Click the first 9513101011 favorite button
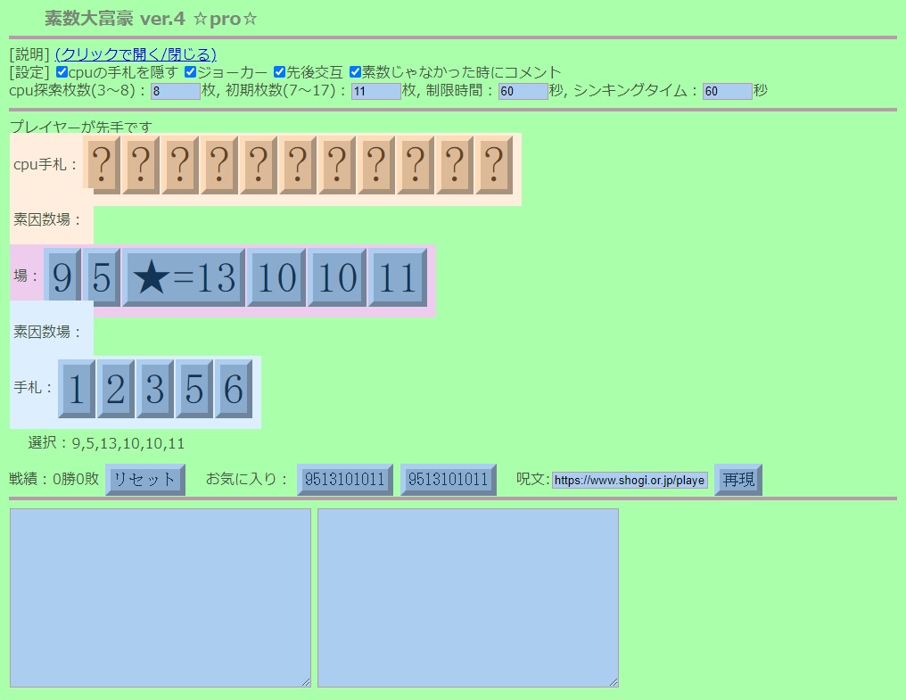The height and width of the screenshot is (700, 906). [x=345, y=479]
